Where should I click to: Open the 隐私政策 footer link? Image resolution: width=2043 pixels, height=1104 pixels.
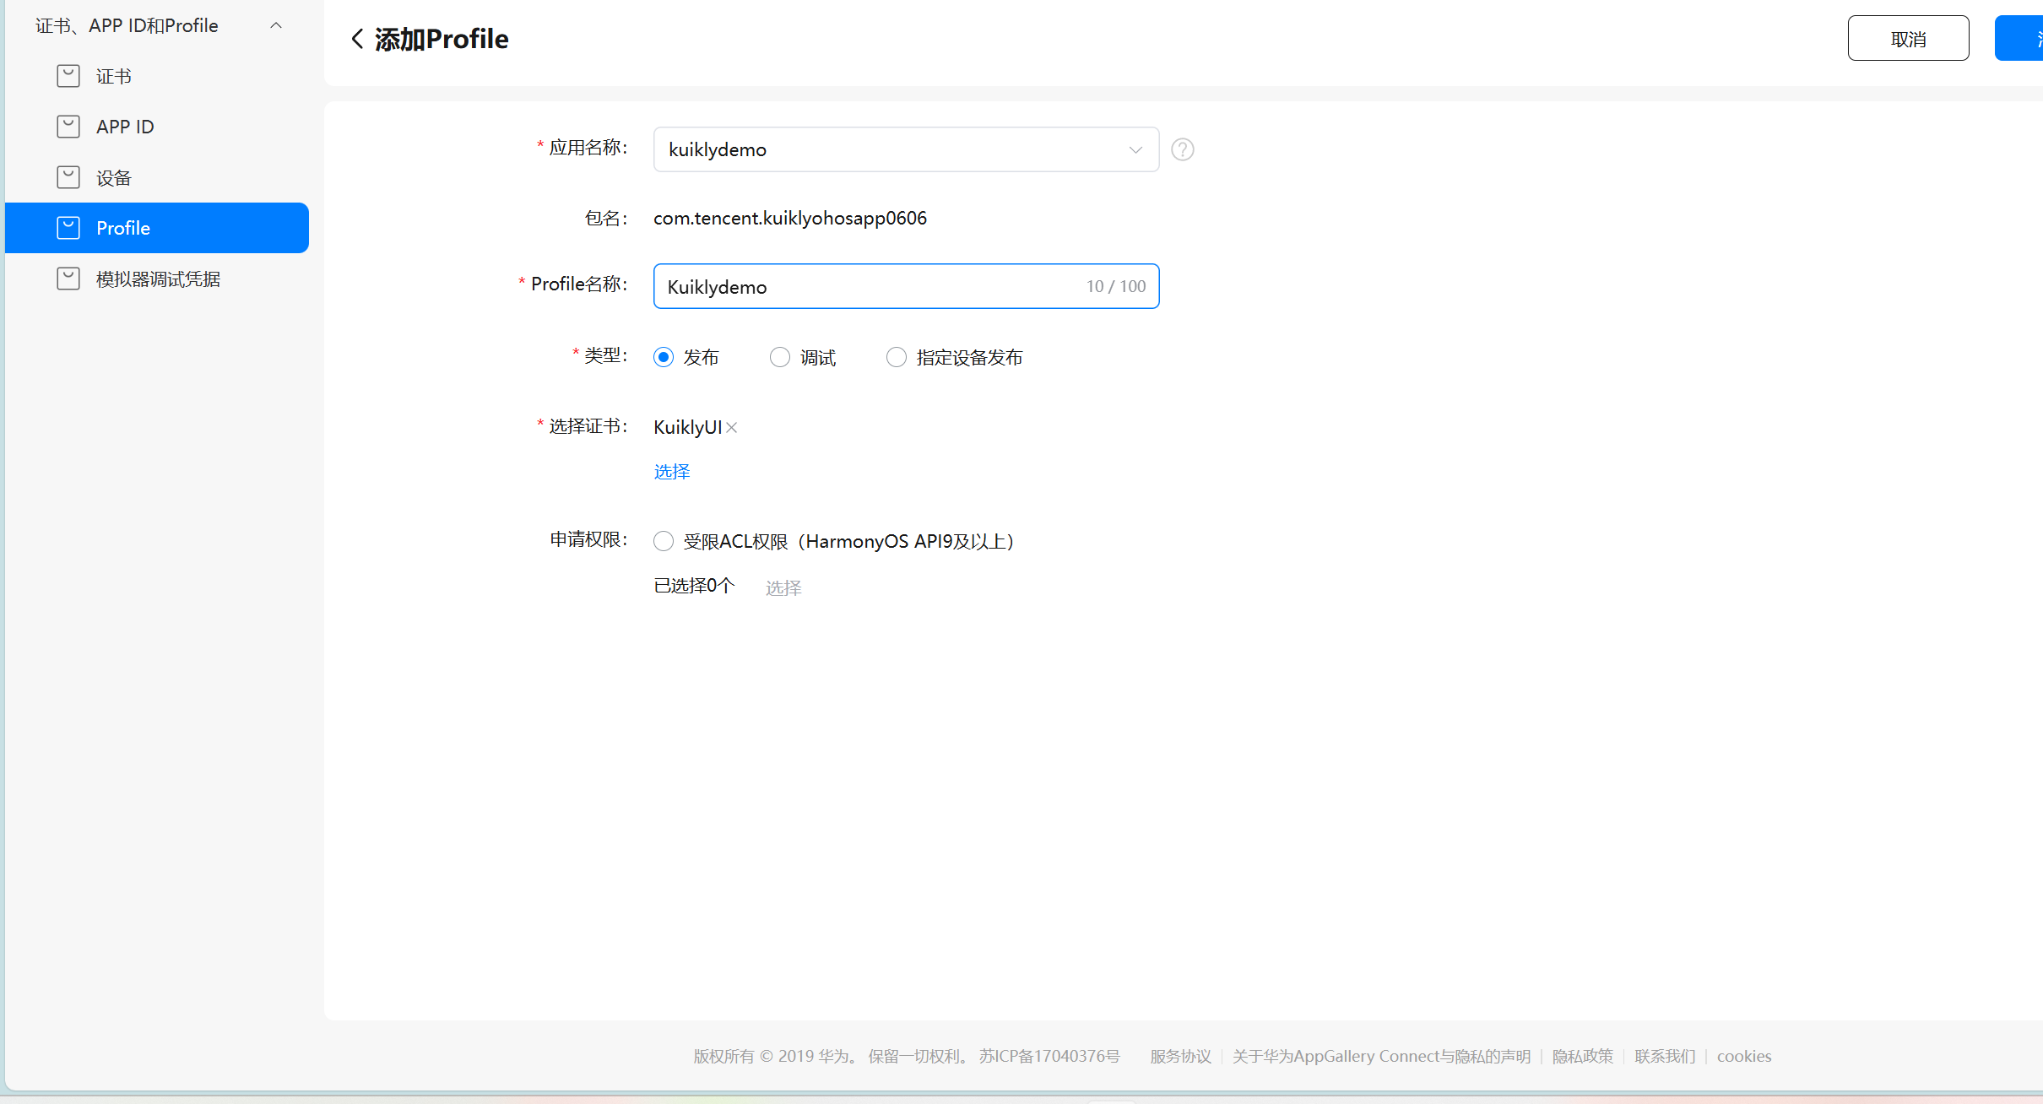1582,1056
